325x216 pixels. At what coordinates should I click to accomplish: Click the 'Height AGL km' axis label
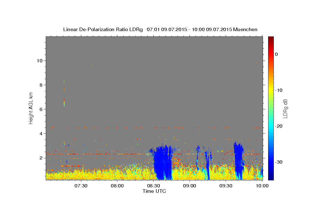click(x=31, y=108)
